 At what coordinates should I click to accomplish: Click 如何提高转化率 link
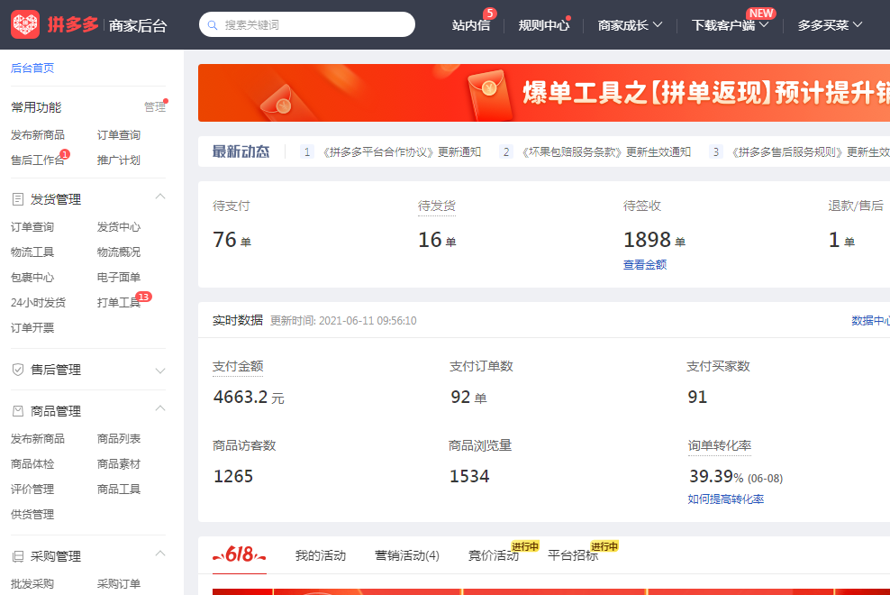[x=725, y=499]
